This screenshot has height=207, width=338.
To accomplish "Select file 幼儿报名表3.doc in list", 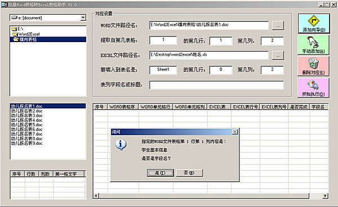I will [x=26, y=116].
